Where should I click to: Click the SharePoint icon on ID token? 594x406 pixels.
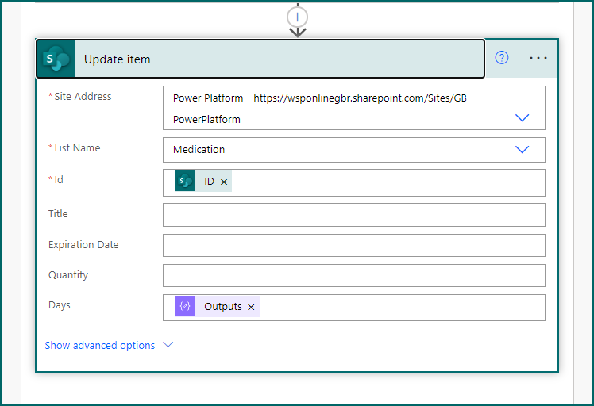pos(185,182)
